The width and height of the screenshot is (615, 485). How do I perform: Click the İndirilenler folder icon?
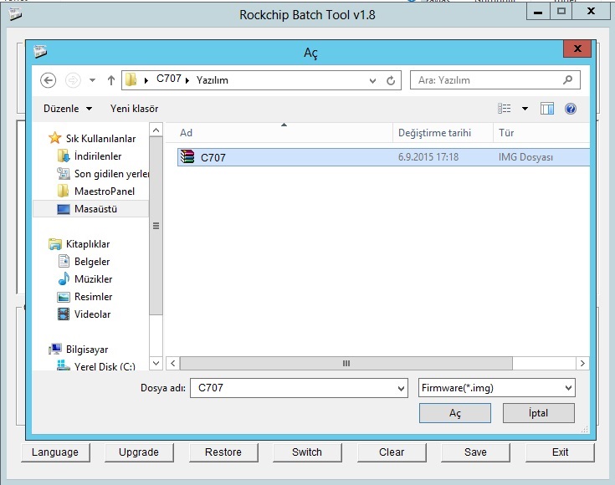pos(63,156)
